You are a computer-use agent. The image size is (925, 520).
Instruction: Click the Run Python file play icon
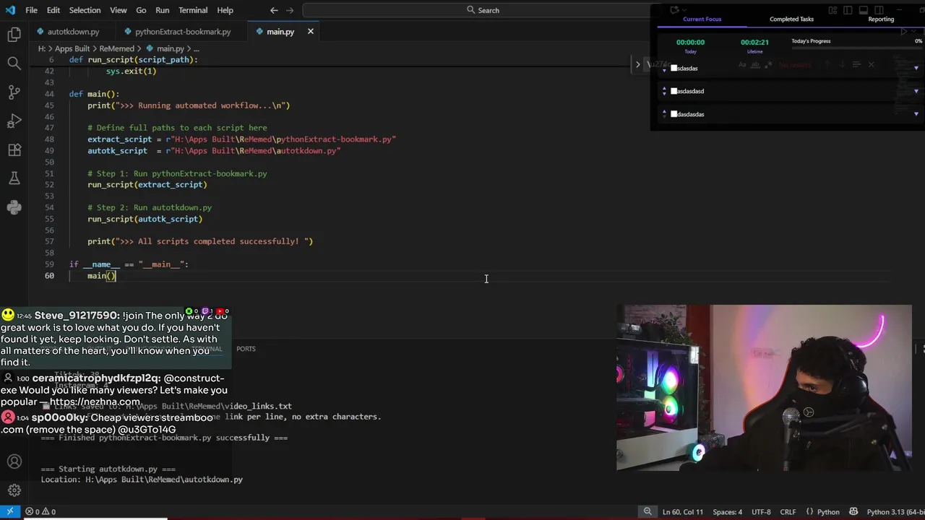coord(903,32)
